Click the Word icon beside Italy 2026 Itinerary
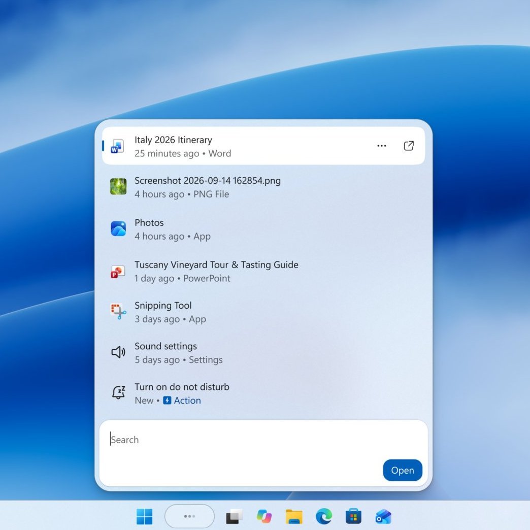The image size is (530, 530). (118, 146)
